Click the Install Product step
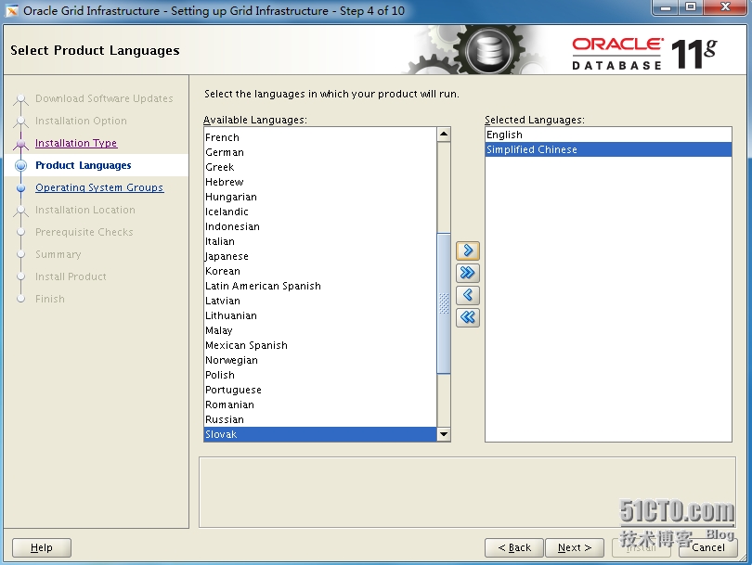752x565 pixels. 71,276
